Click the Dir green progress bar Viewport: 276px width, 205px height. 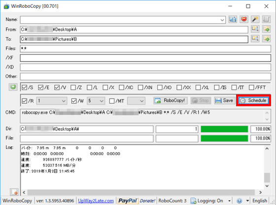224,129
